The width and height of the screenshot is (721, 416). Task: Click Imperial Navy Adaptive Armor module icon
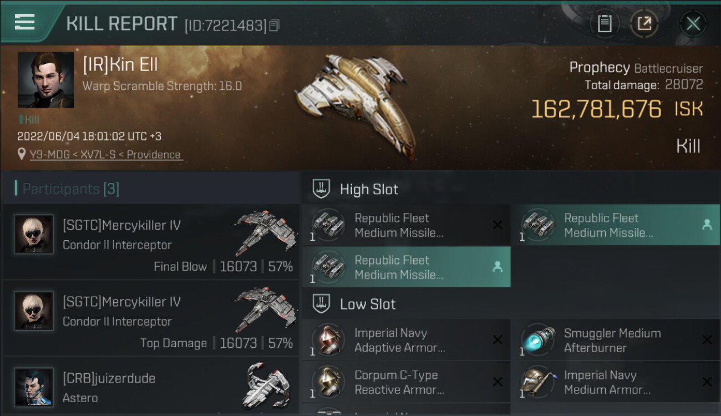coord(328,340)
